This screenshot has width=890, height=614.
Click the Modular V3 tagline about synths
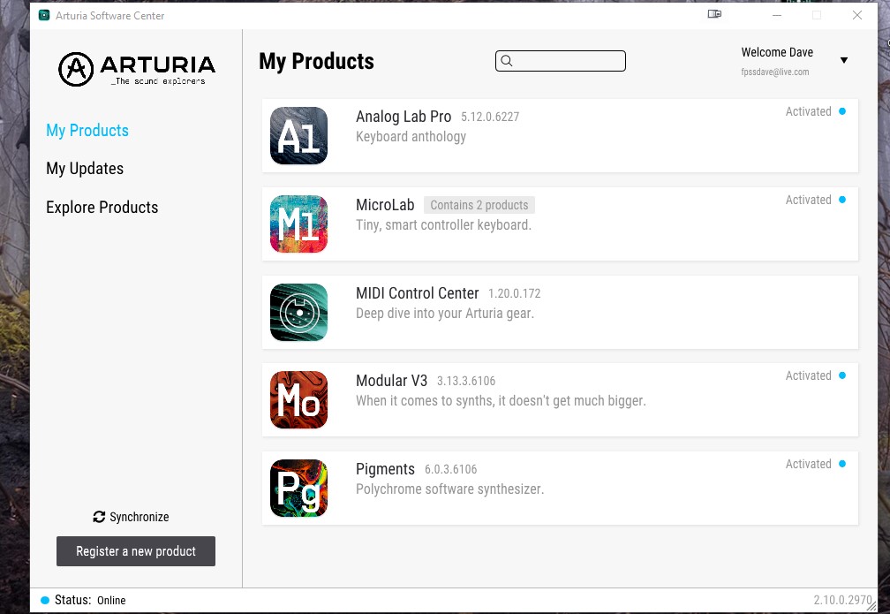502,401
